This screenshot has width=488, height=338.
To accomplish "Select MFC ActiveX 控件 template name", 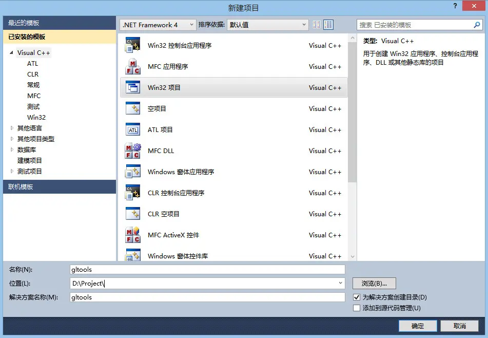I will (173, 235).
